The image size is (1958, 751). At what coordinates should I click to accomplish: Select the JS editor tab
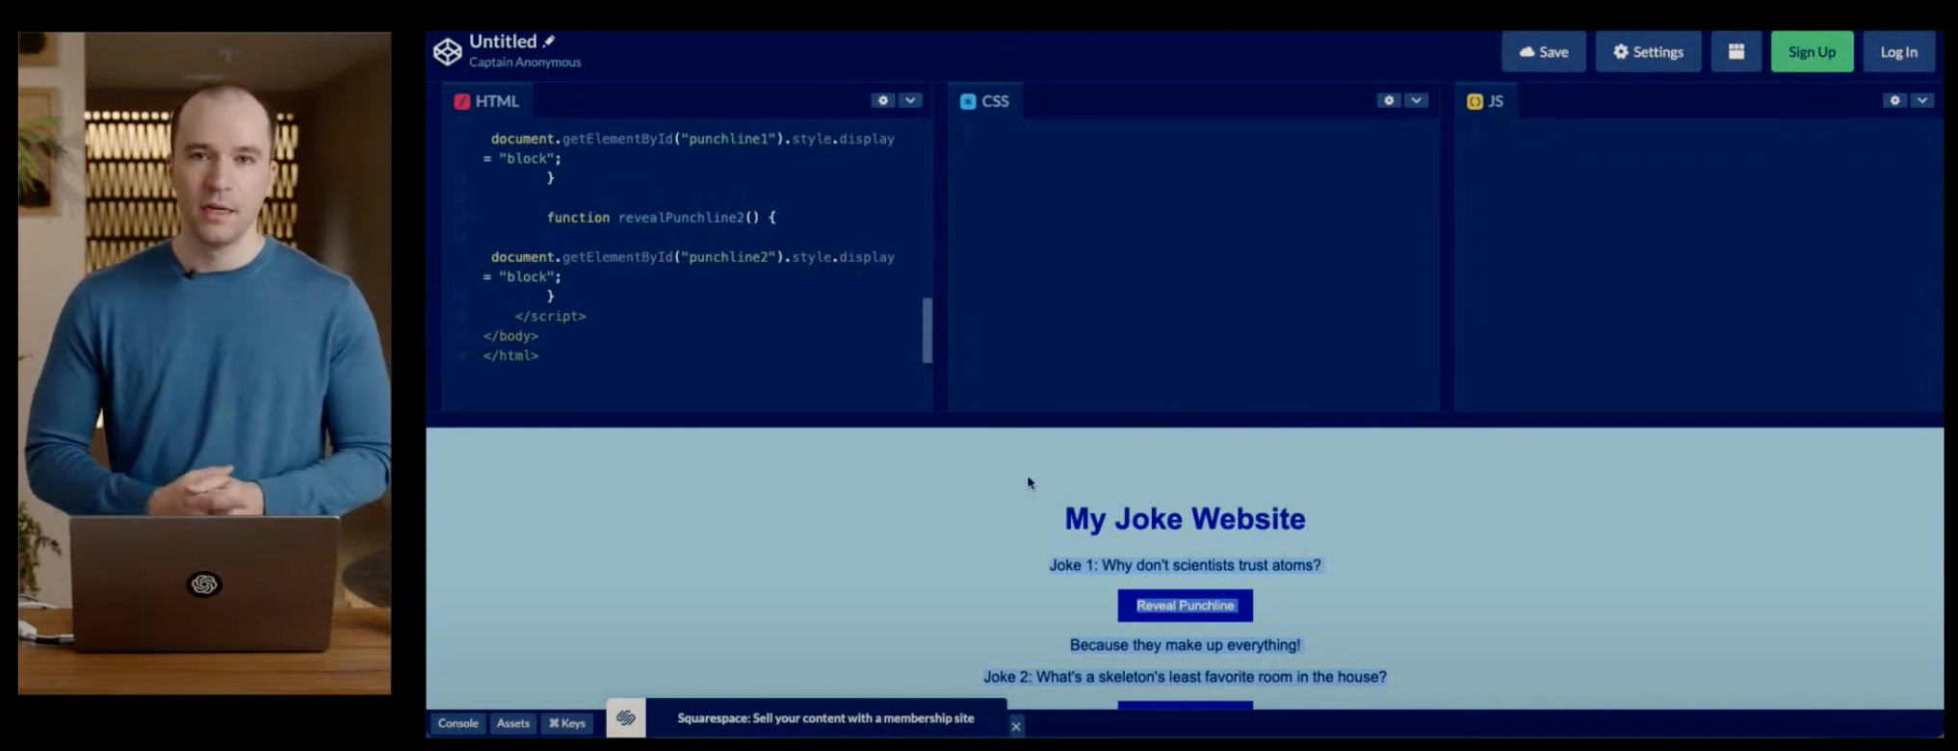point(1485,101)
